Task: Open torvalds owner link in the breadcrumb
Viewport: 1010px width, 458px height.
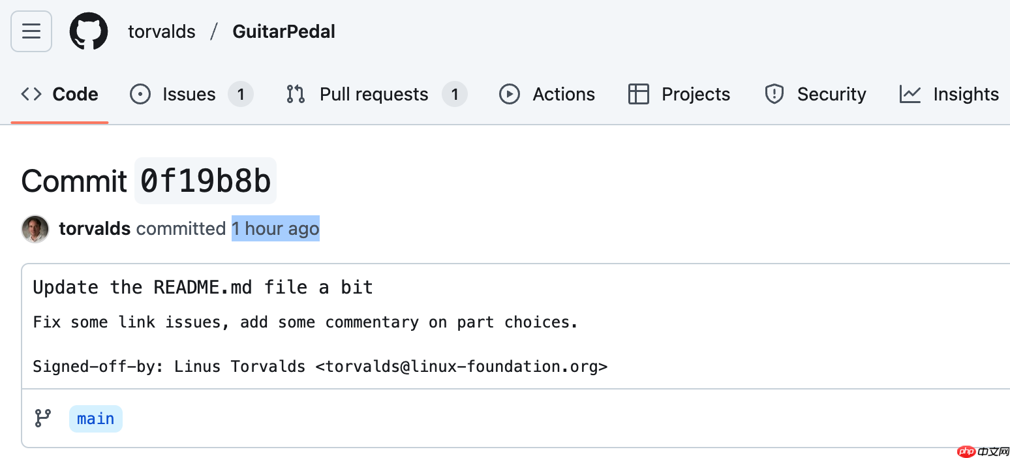Action: coord(162,31)
